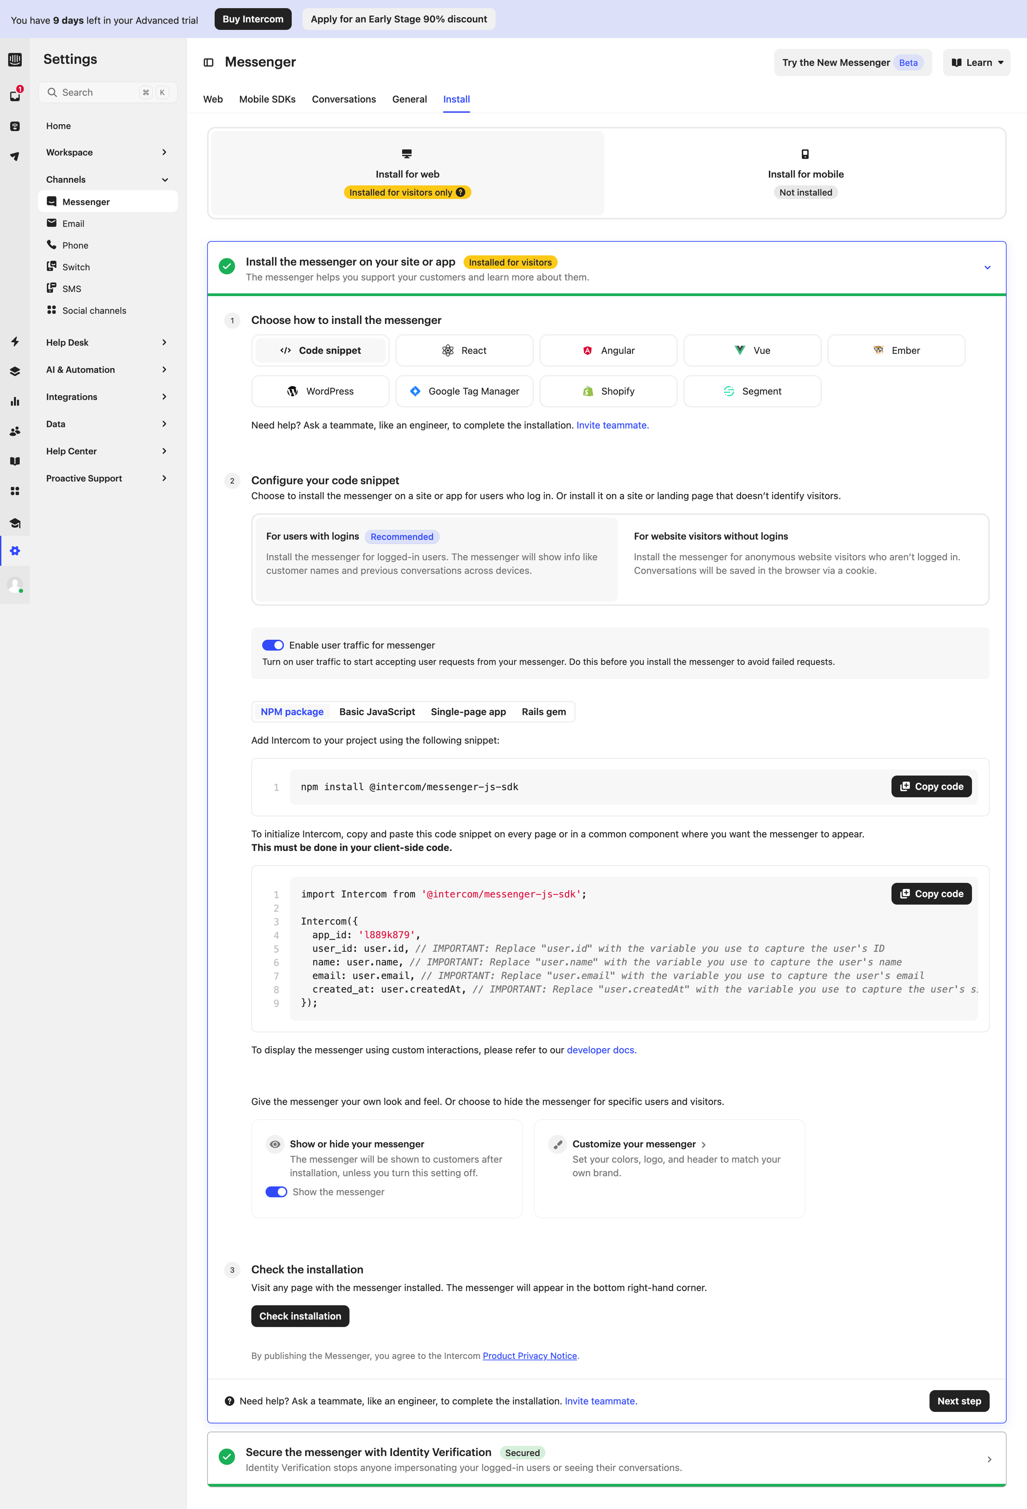This screenshot has height=1509, width=1027.
Task: Expand the Workspace settings section
Action: 108,153
